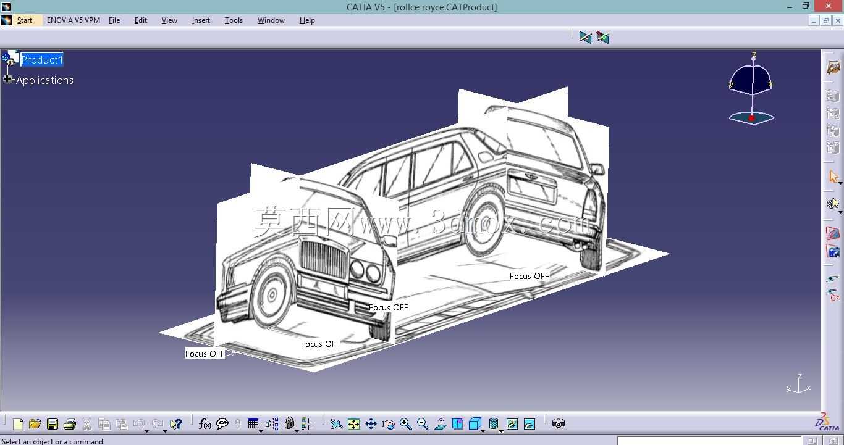Expand the Applications tree node
The height and width of the screenshot is (445, 844).
[x=7, y=79]
